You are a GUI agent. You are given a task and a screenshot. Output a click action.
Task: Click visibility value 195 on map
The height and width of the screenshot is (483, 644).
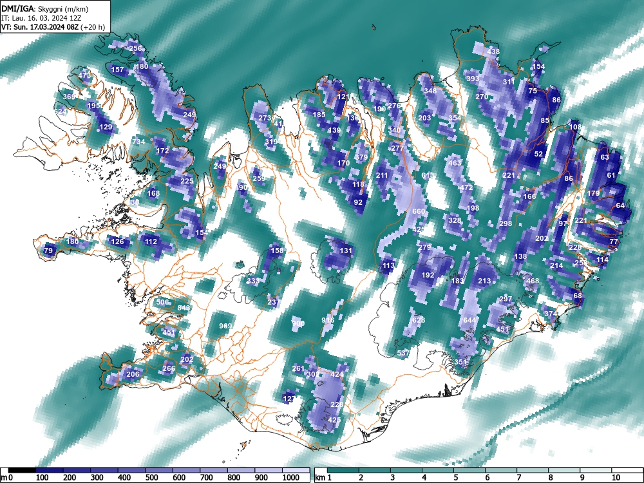[93, 106]
